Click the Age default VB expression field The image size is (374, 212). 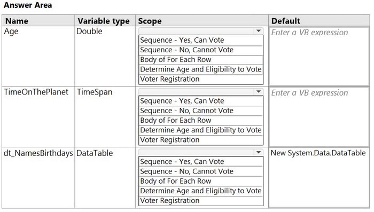(x=319, y=56)
